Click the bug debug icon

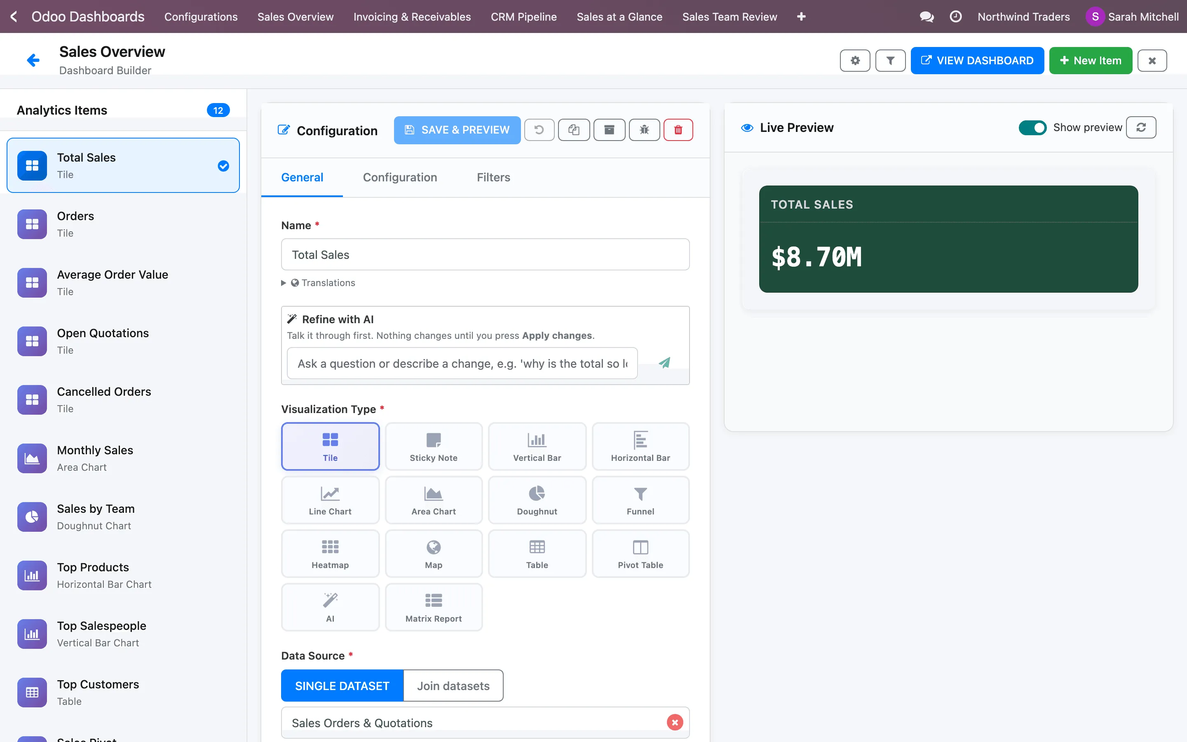click(644, 130)
